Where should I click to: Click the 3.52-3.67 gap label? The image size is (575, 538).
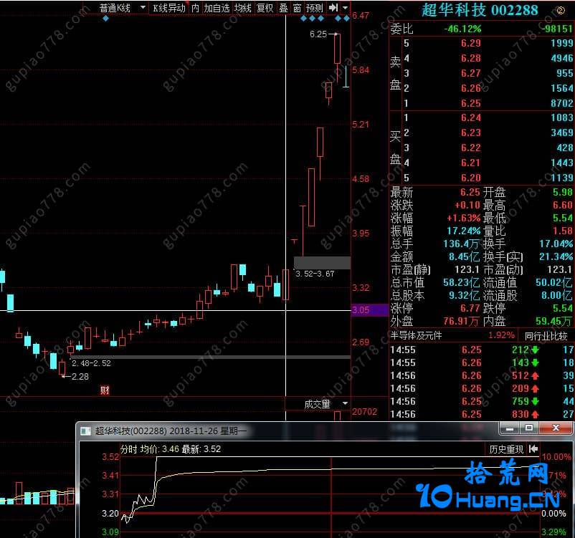pyautogui.click(x=315, y=274)
